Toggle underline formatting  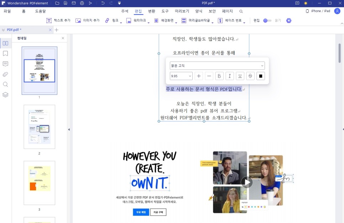240,76
